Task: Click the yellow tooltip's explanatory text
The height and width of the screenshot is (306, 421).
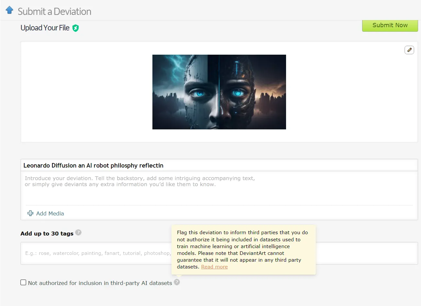Action: tap(242, 246)
